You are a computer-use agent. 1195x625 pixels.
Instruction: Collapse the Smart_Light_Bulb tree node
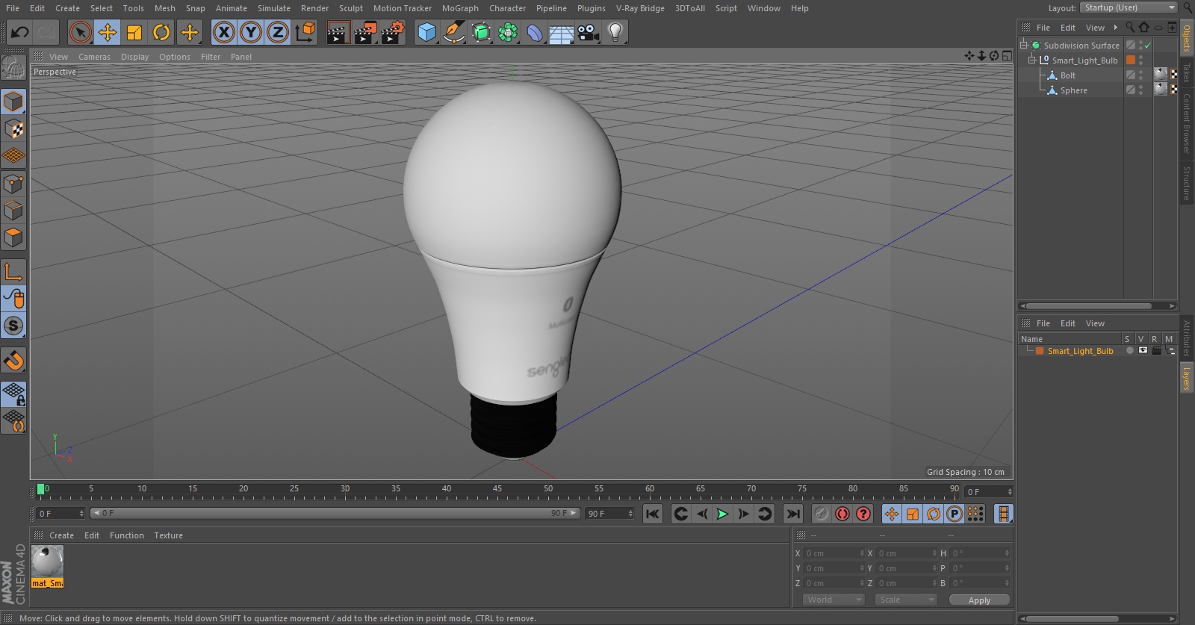coord(1033,60)
